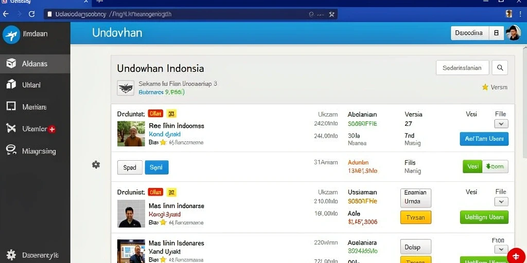Click the Mas Iinin Indonarse title
This screenshot has height=263, width=527.
coord(177,205)
